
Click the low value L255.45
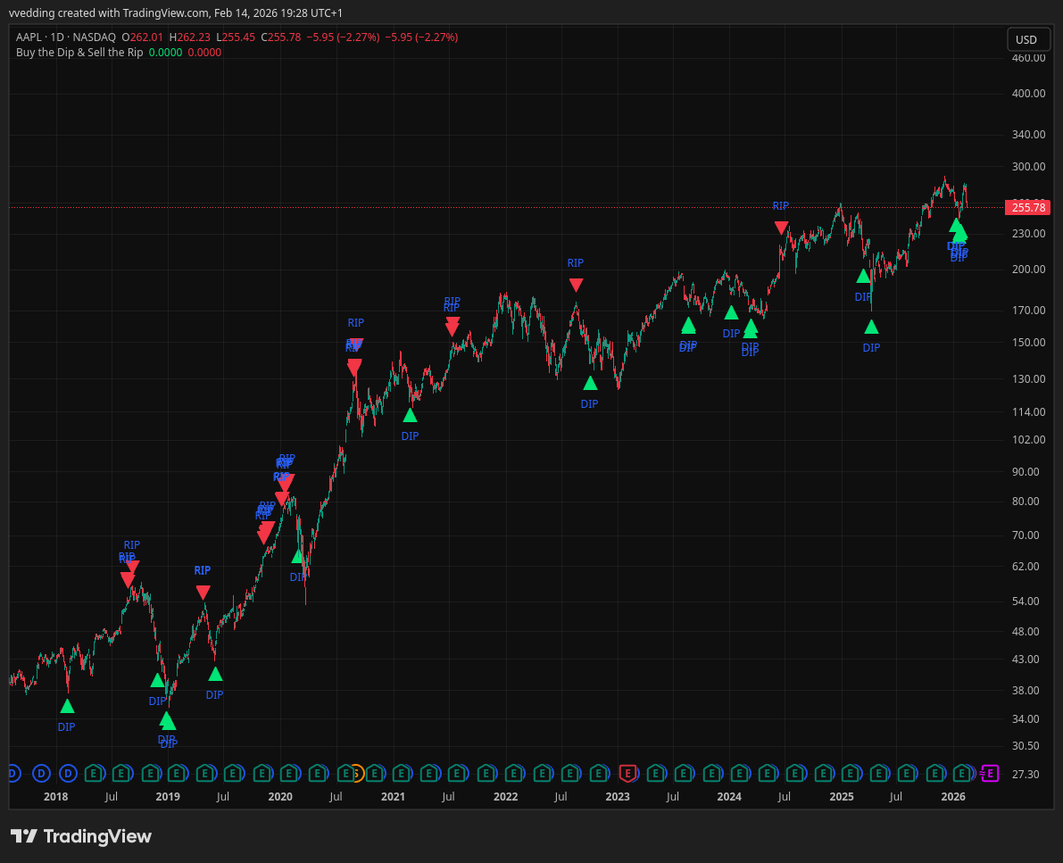236,37
